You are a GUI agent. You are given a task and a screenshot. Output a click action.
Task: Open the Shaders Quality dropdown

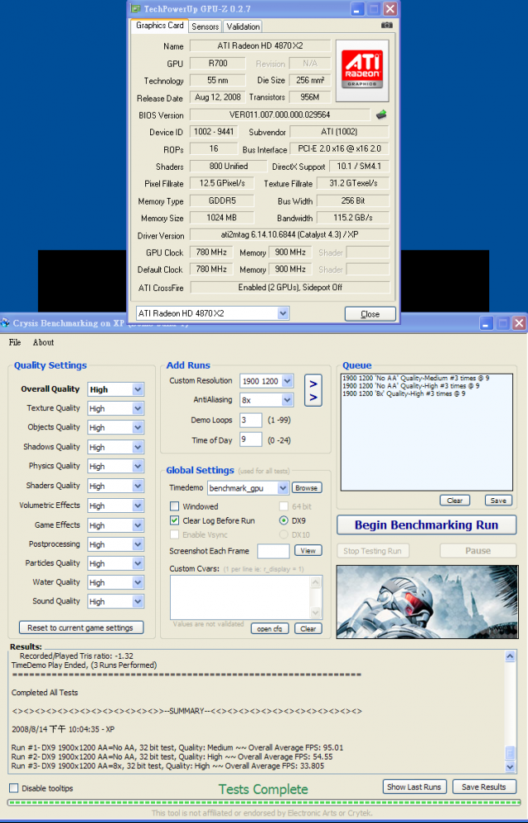[x=138, y=486]
